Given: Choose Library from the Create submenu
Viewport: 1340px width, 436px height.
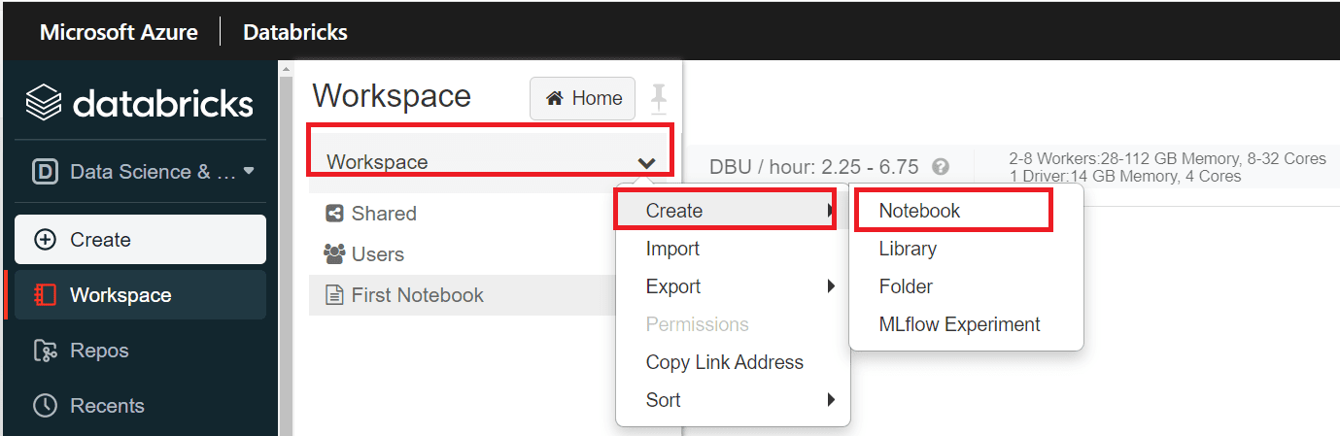Looking at the screenshot, I should (908, 249).
